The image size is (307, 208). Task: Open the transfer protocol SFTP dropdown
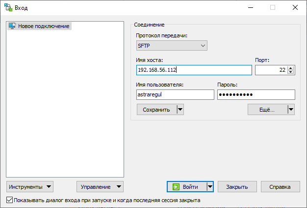pyautogui.click(x=172, y=46)
